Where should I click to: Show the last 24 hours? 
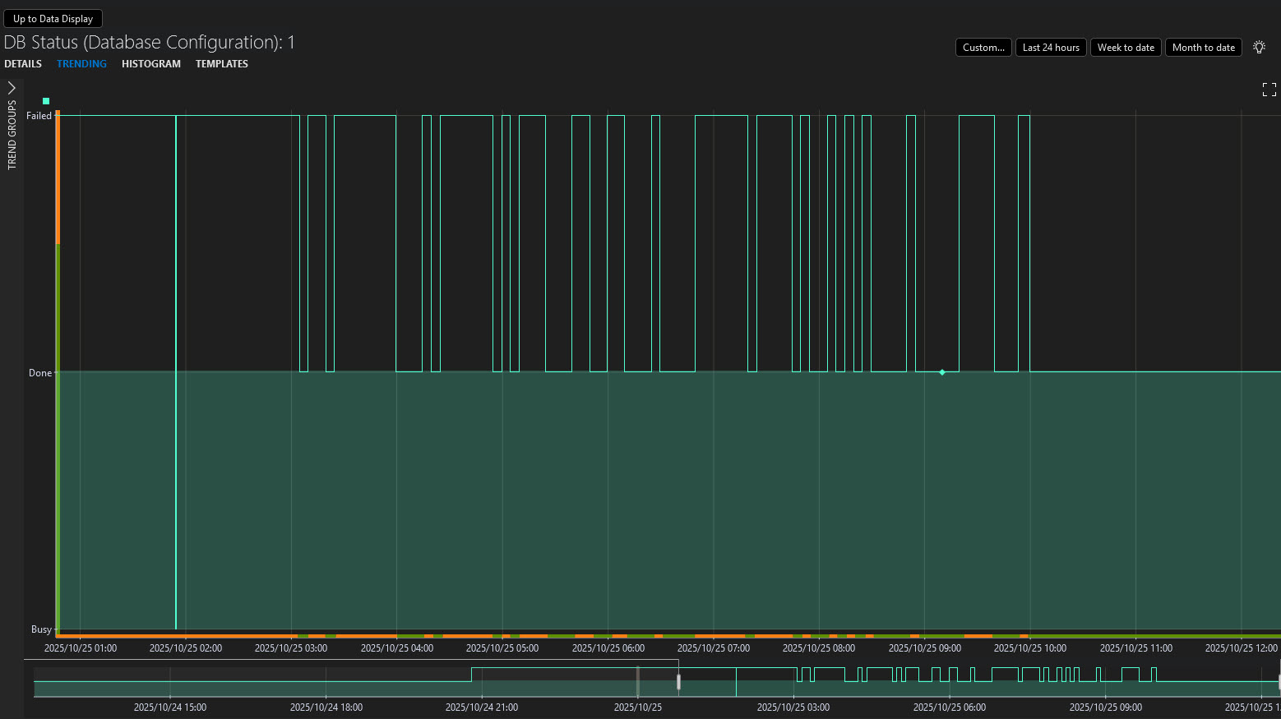(1051, 48)
